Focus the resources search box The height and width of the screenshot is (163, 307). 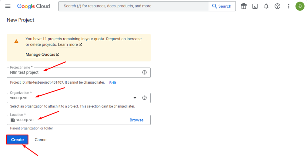134,6
